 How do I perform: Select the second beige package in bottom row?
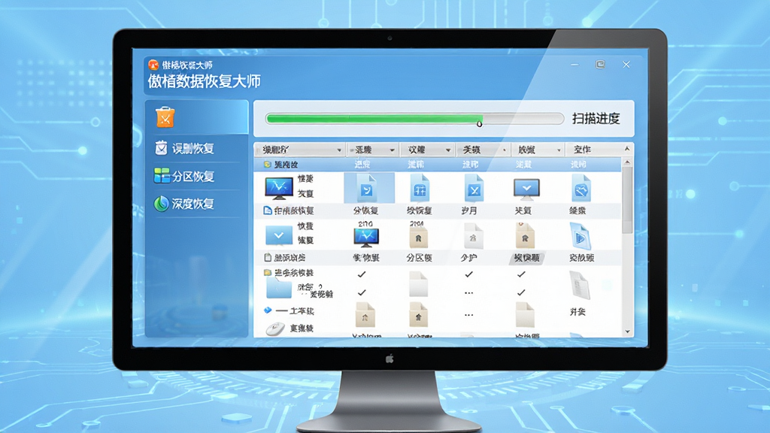coord(418,315)
